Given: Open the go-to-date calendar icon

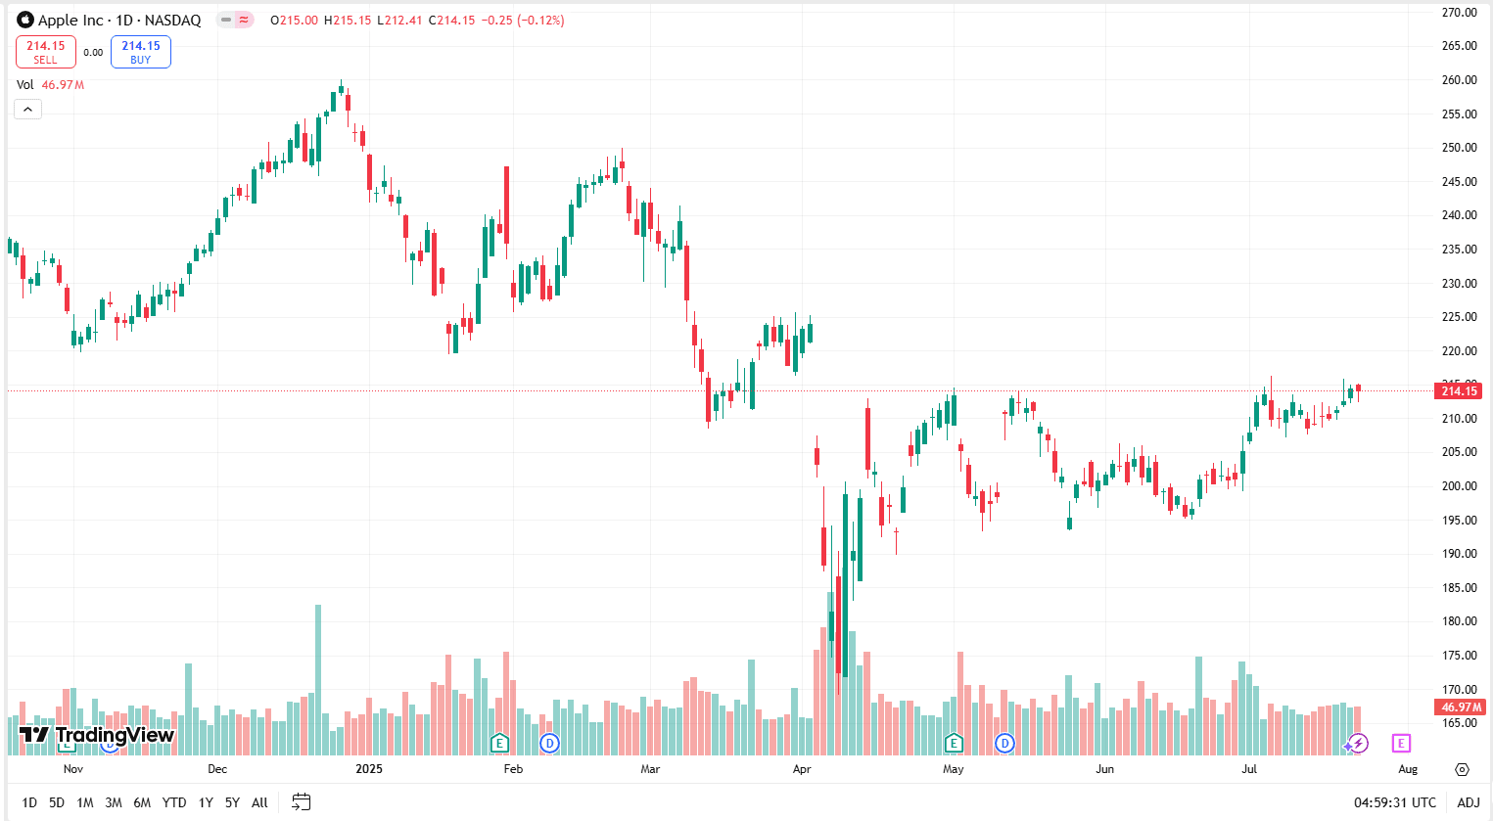Looking at the screenshot, I should click(302, 802).
